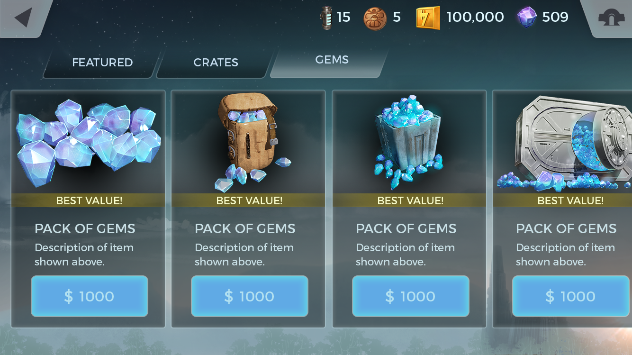The height and width of the screenshot is (355, 632).
Task: Tap the 509 gems balance
Action: pyautogui.click(x=555, y=18)
